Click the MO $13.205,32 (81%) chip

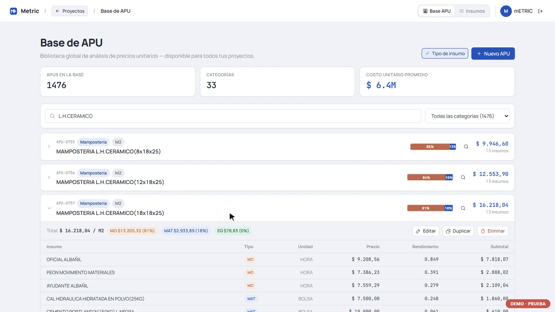(x=132, y=231)
